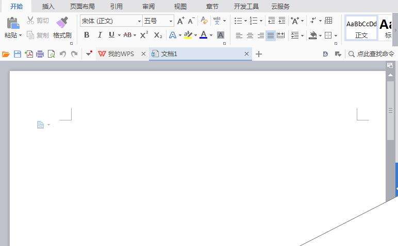This screenshot has height=246, width=398.
Task: Increase paragraph indent
Action: [282, 20]
